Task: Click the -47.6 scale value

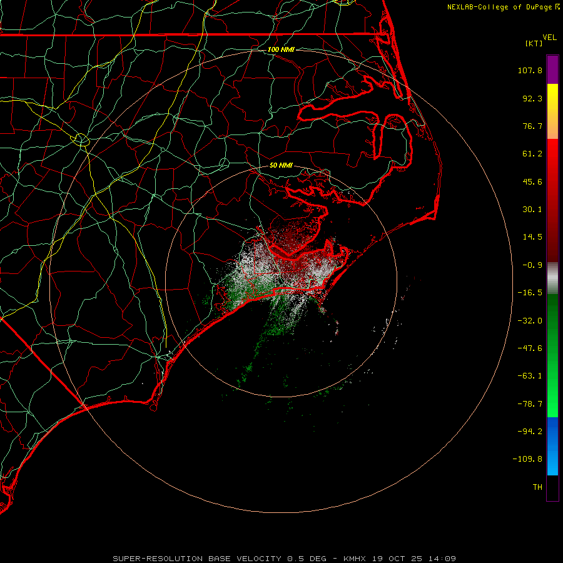Action: pyautogui.click(x=530, y=348)
